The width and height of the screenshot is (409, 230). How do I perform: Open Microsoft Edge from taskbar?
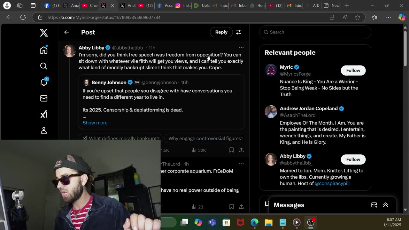[x=254, y=222]
